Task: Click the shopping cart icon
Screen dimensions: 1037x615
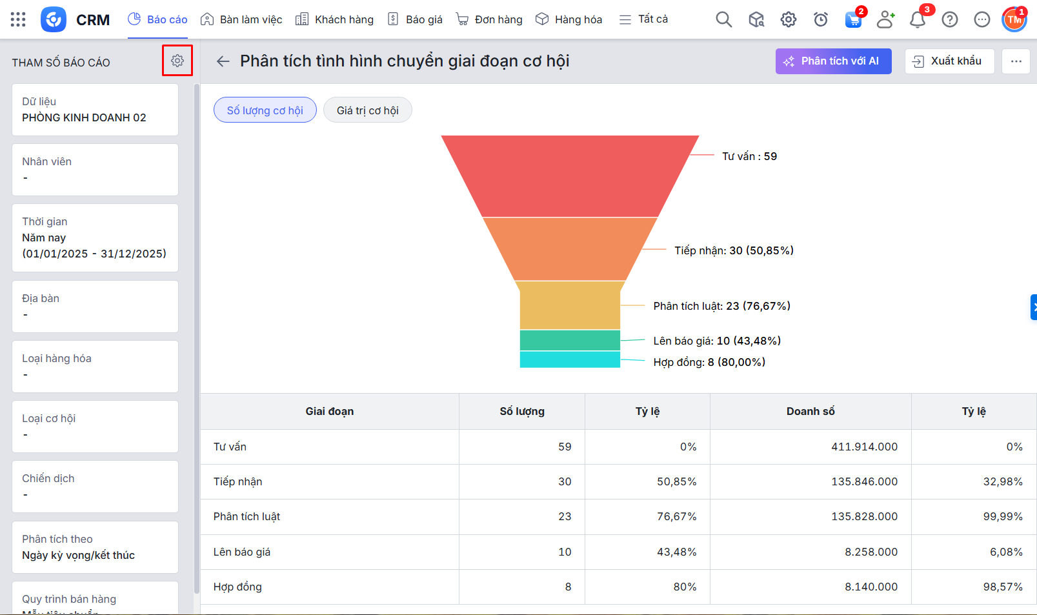Action: [x=853, y=20]
